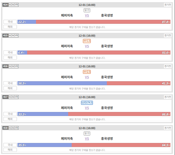Click the KOVO여 league label on match 415
Viewport: 175px width, 155px height.
point(13,36)
